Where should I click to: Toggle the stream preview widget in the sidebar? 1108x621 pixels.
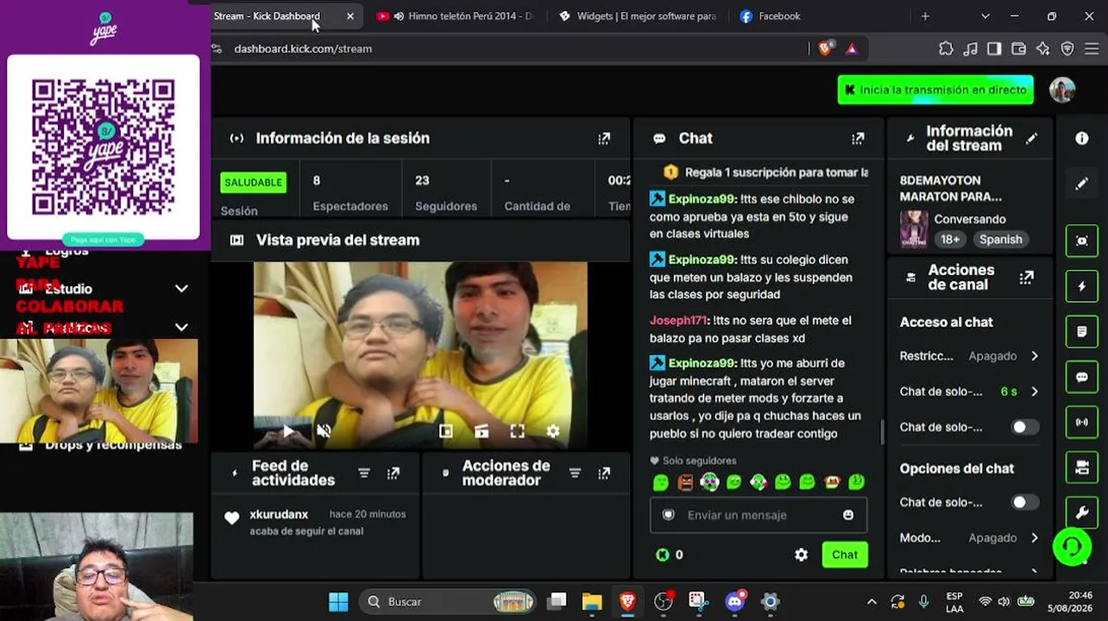point(1082,241)
